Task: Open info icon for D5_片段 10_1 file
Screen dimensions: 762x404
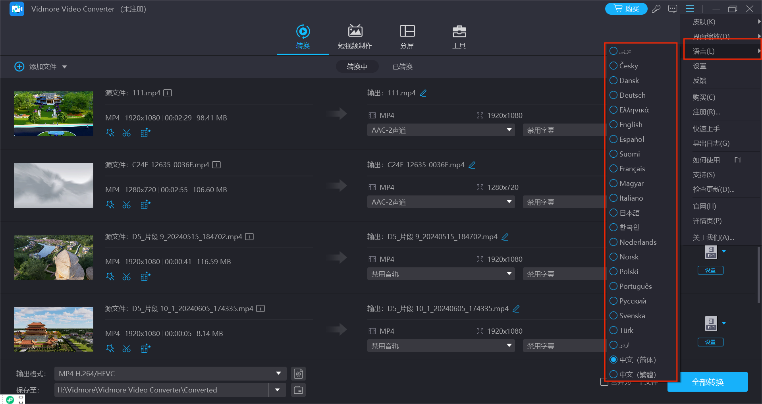Action: tap(260, 309)
